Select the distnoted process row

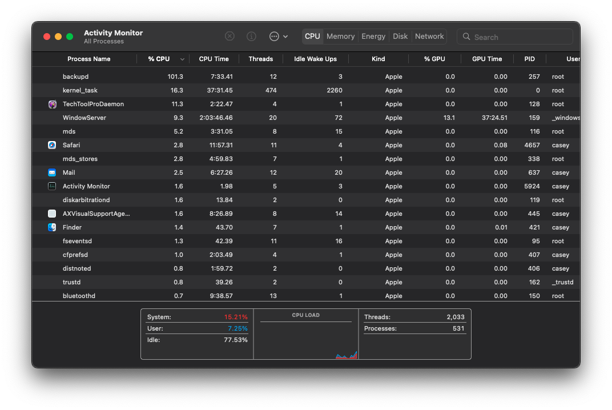tap(306, 268)
